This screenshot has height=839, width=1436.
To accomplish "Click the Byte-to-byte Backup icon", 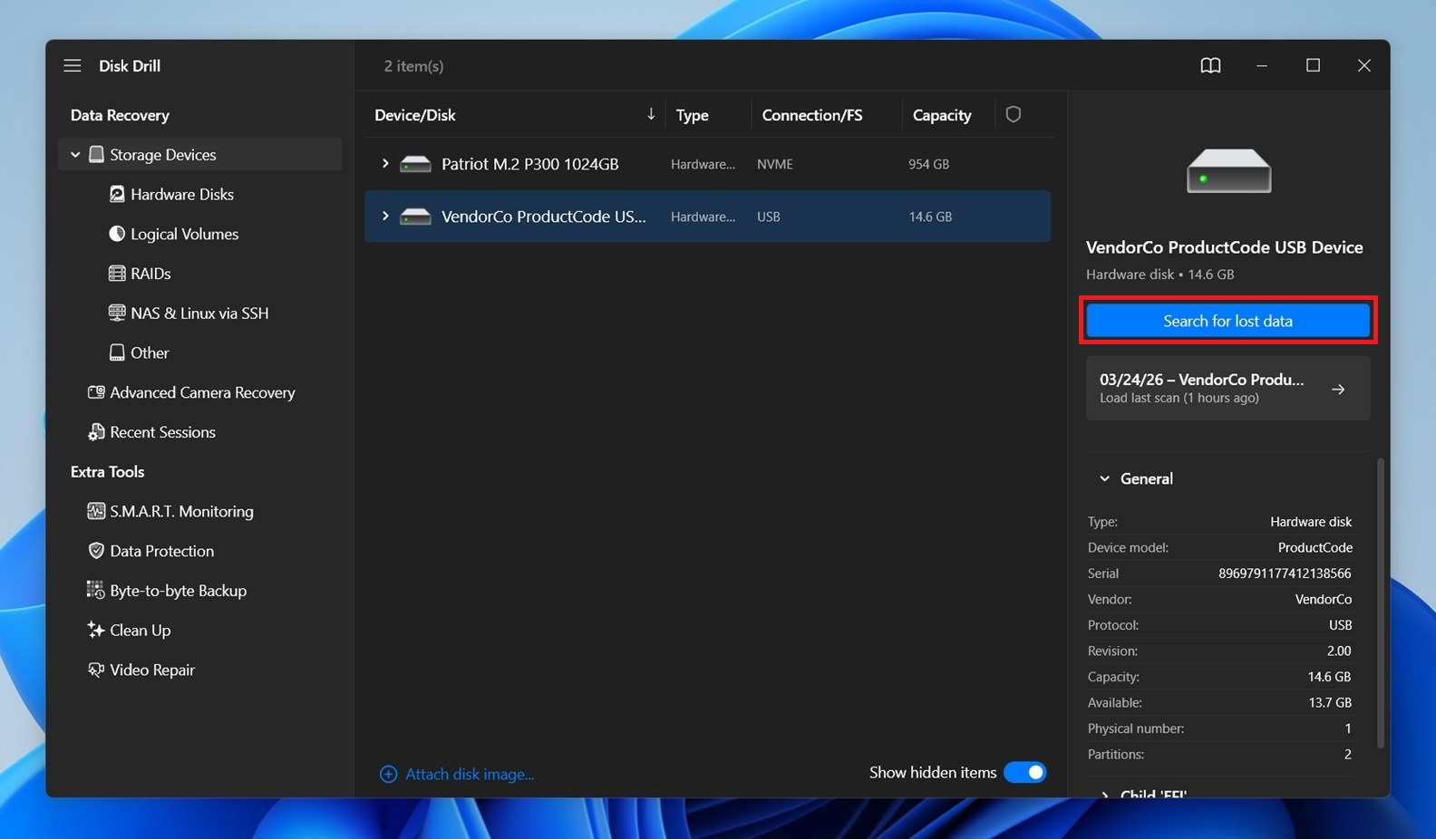I will (x=96, y=590).
